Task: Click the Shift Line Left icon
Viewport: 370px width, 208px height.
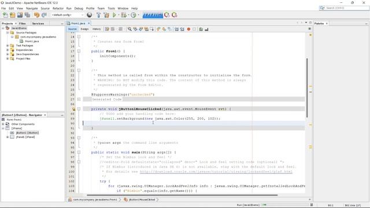Action: [176, 29]
